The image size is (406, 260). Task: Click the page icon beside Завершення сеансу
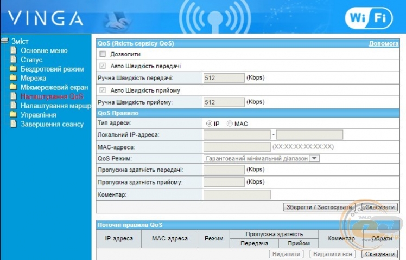(x=14, y=124)
